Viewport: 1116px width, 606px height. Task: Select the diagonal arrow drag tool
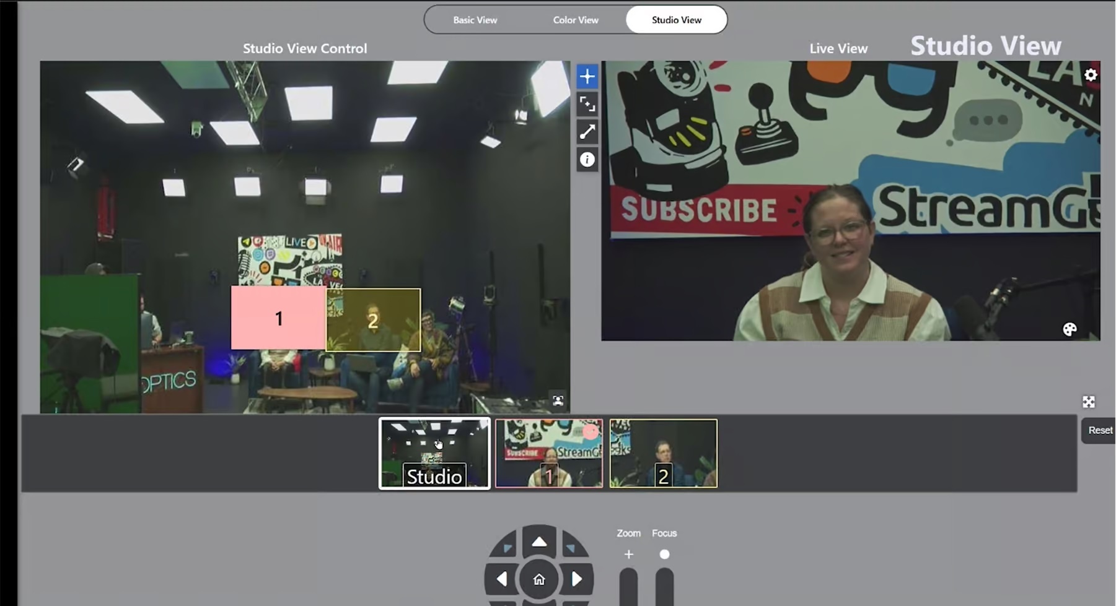coord(587,132)
